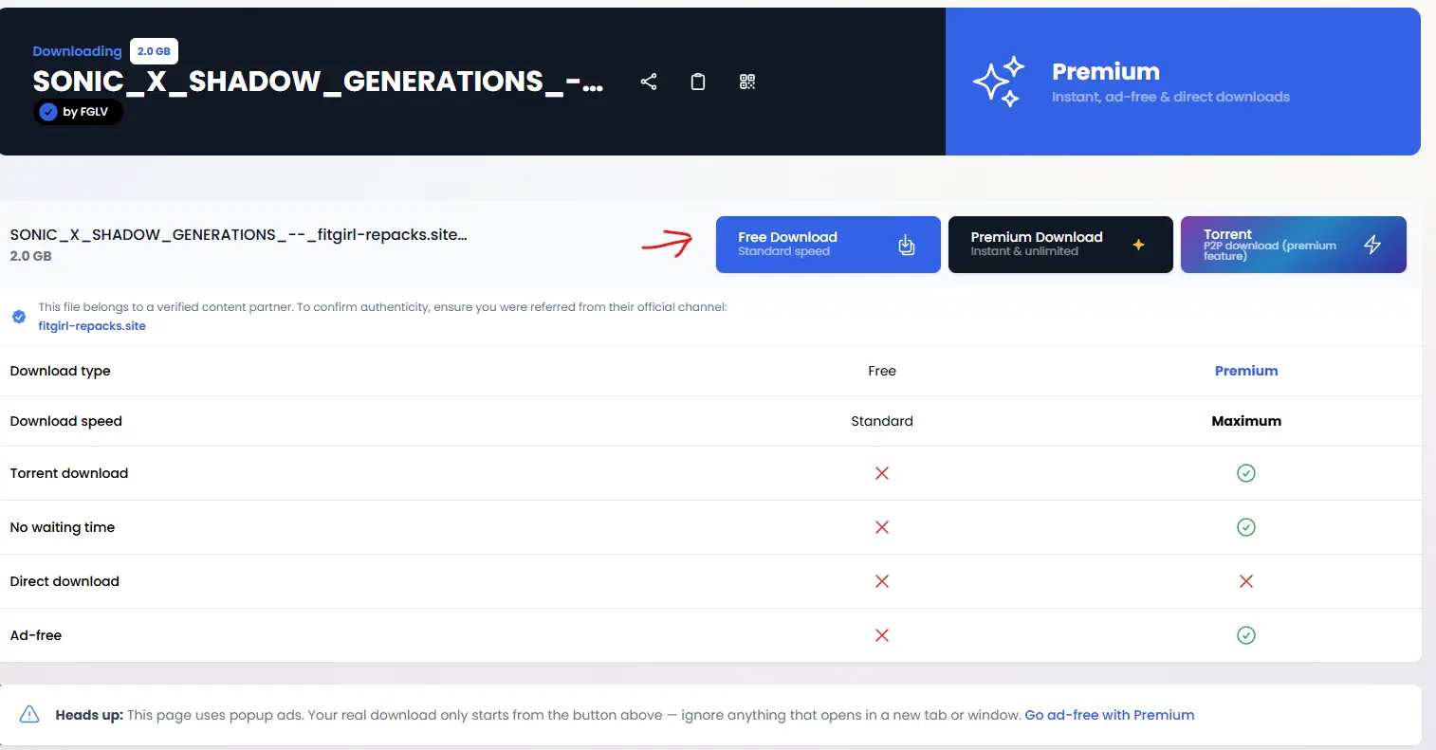Viewport: 1436px width, 750px height.
Task: Click the download icon on Free Download button
Action: [x=907, y=245]
